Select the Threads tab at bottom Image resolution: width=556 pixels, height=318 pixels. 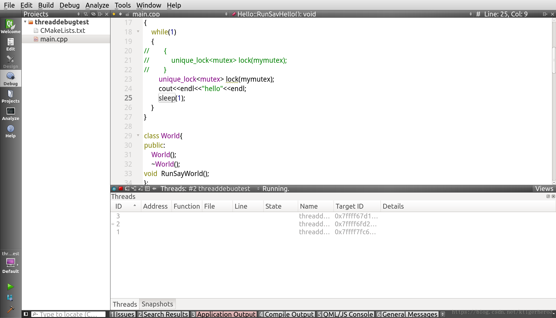125,304
